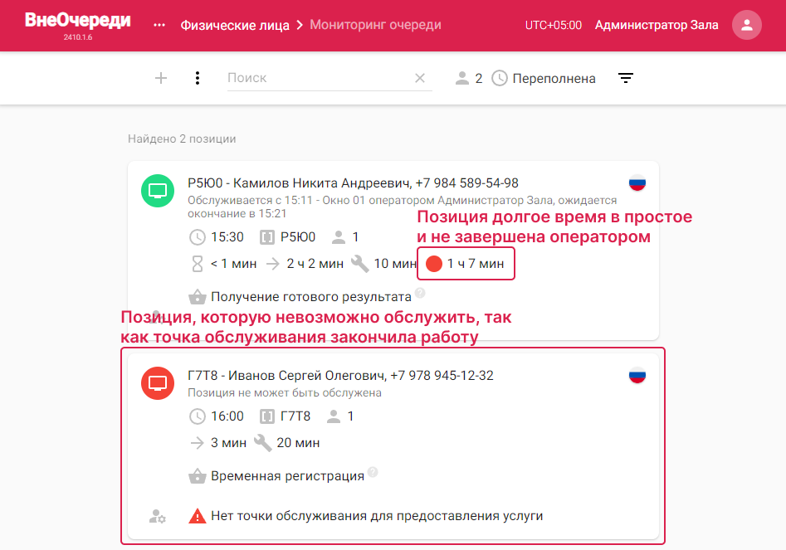Click arrow icon beside 3 мин

198,443
